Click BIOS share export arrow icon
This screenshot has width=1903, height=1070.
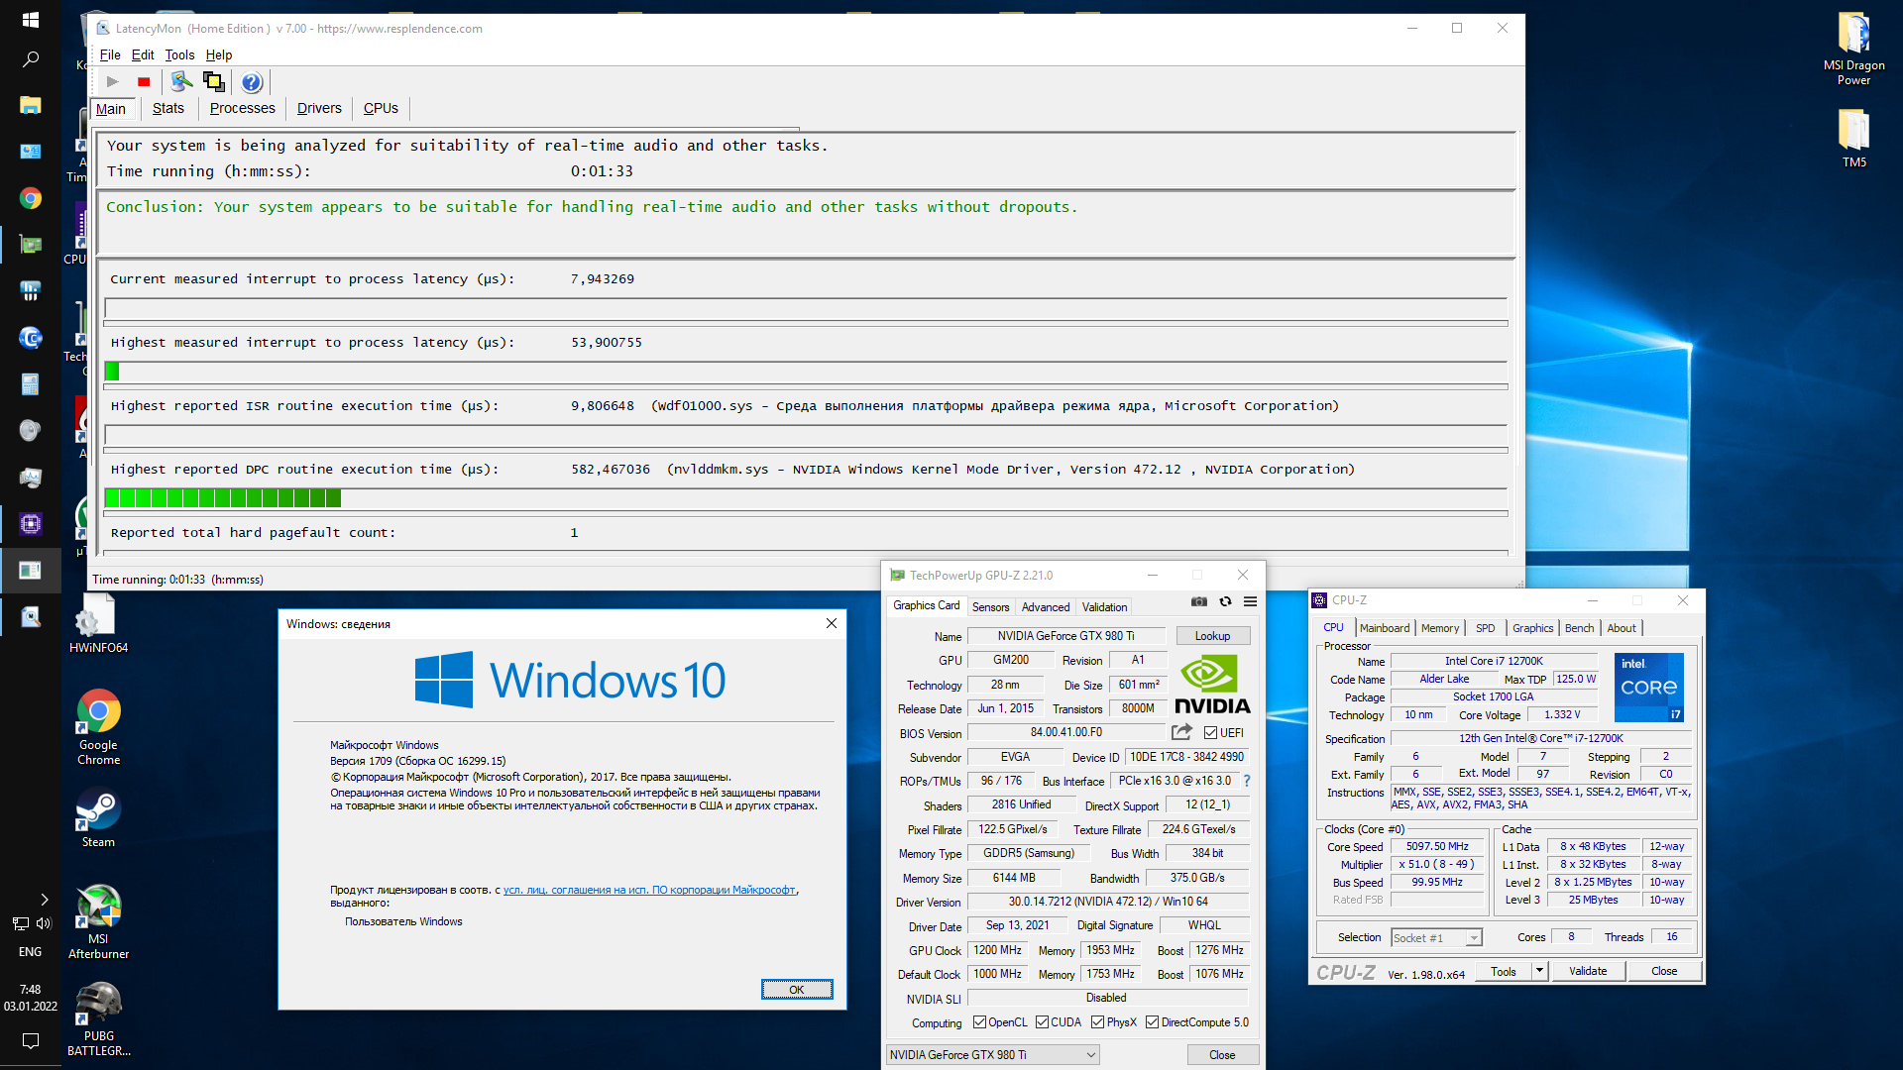click(1181, 732)
